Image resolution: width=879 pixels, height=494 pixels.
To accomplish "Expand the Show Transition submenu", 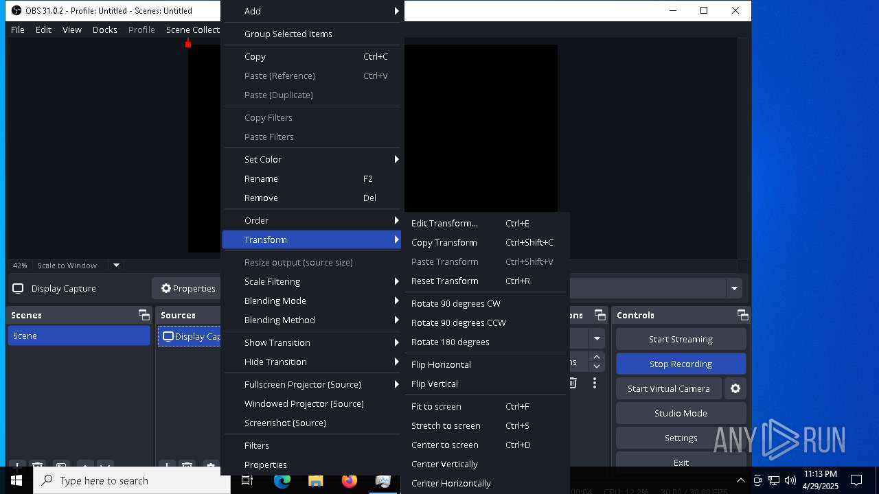I will tap(312, 342).
